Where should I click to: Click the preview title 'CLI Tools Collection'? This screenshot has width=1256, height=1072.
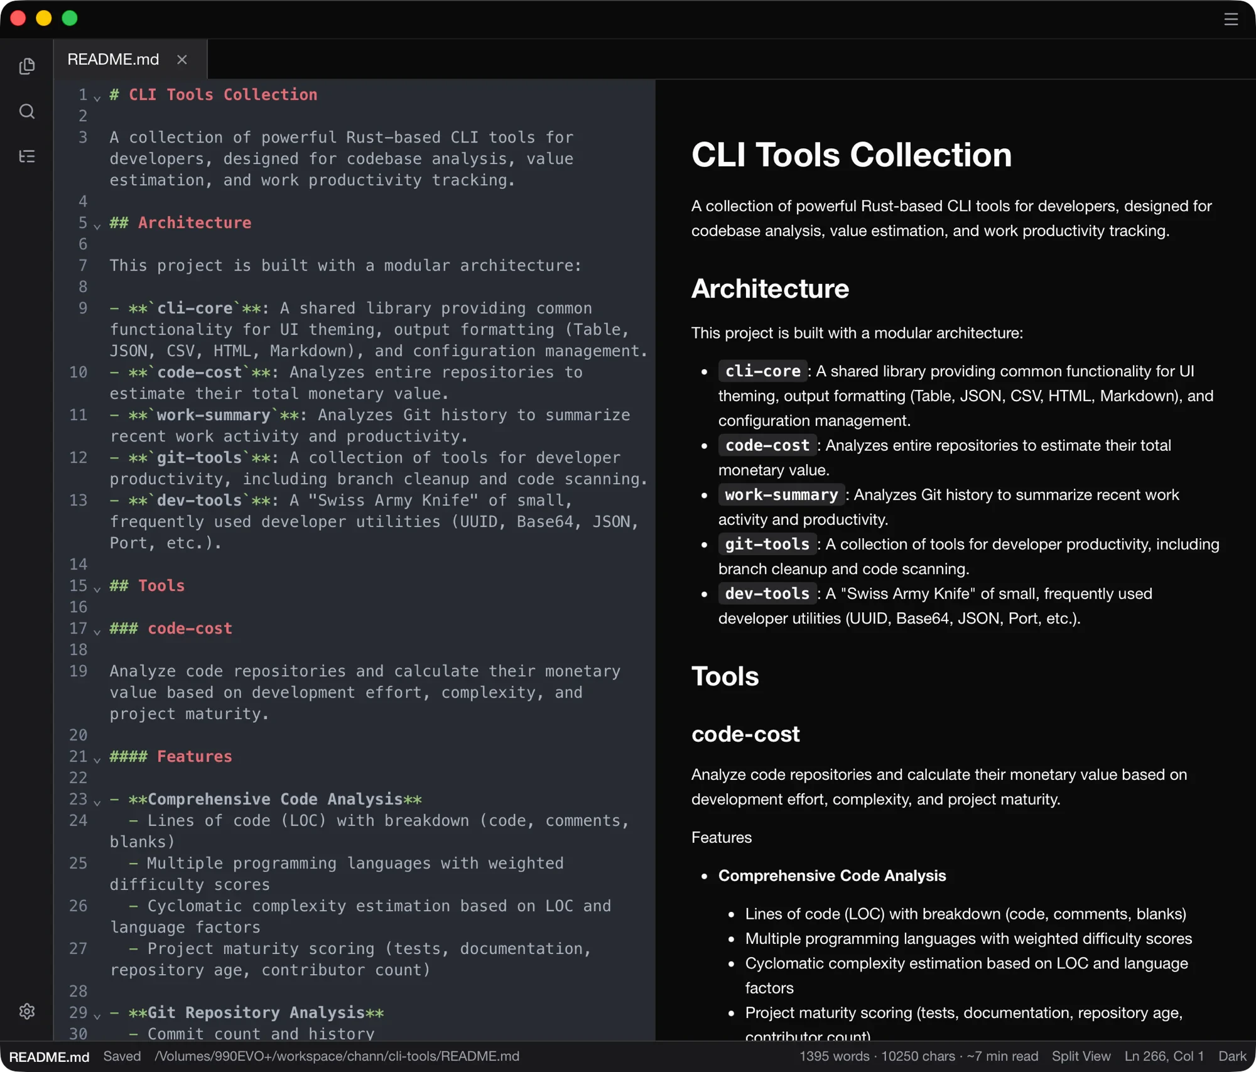[852, 155]
